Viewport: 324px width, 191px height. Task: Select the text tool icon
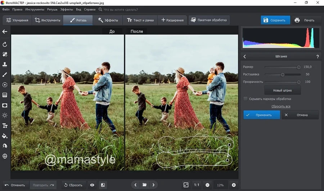coord(5,126)
